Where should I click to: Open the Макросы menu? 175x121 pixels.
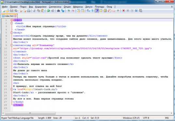[x=78, y=7]
